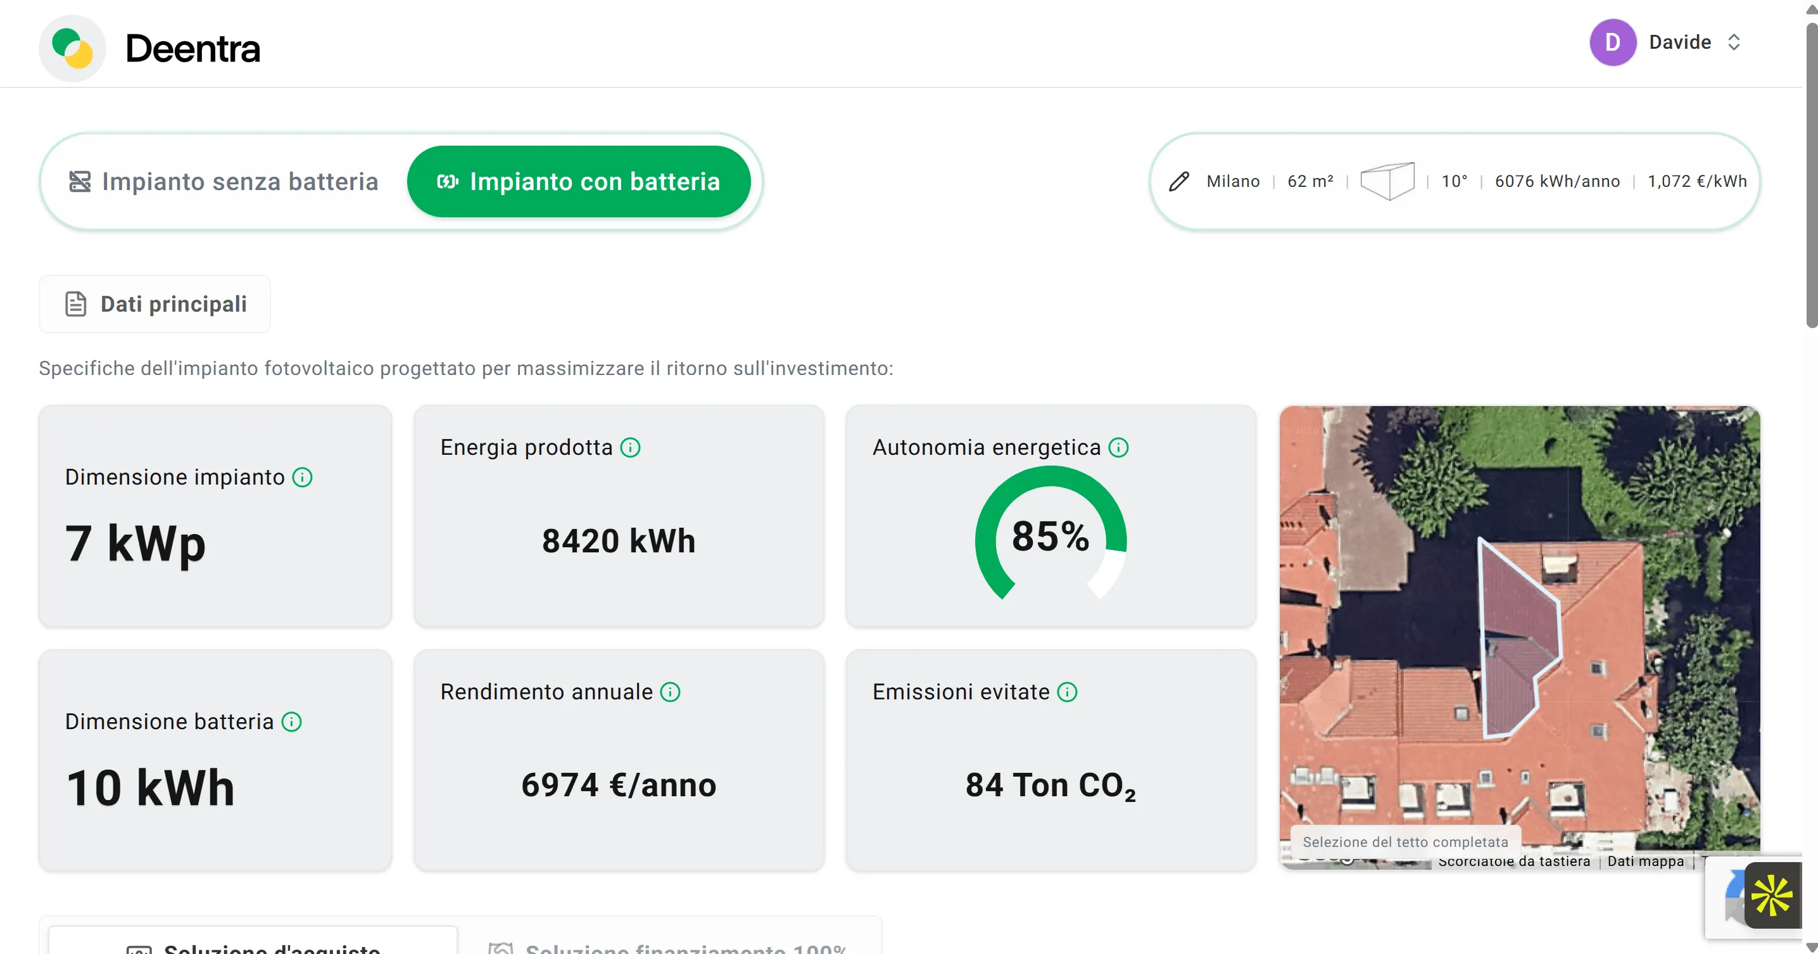Viewport: 1818px width, 954px height.
Task: Show info for Dimensione batteria
Action: (x=291, y=722)
